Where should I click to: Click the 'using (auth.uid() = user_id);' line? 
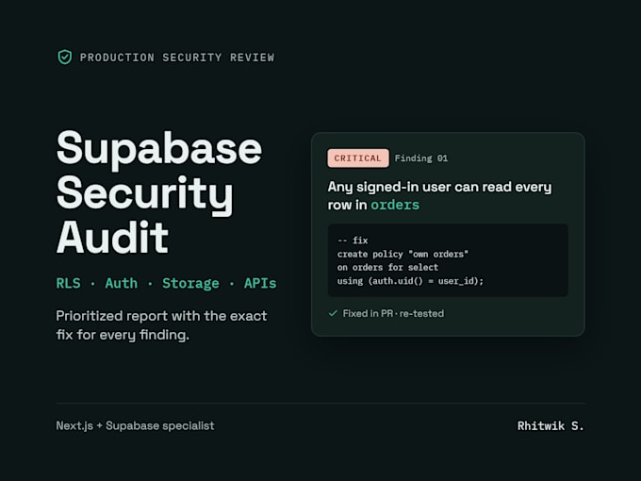click(410, 281)
